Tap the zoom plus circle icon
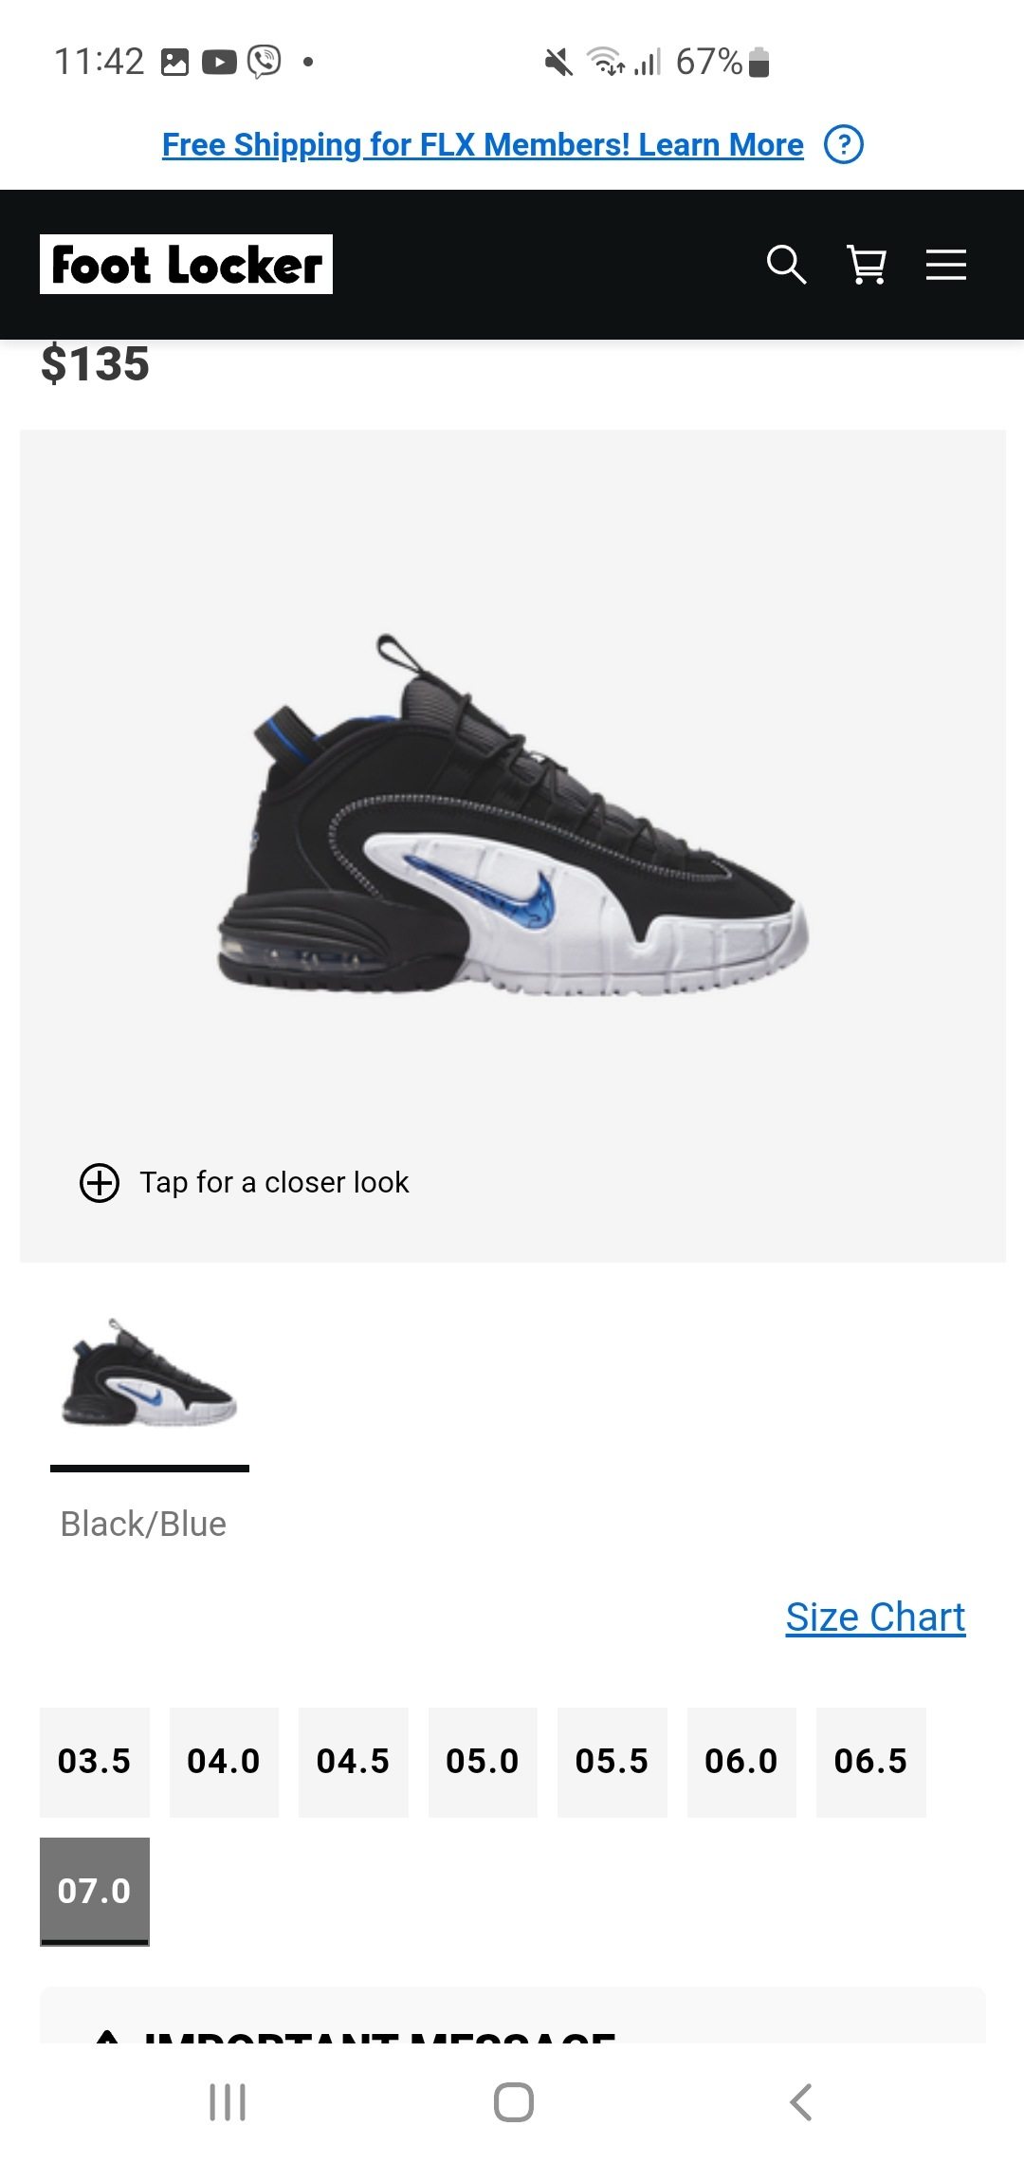The image size is (1024, 2163). point(100,1183)
